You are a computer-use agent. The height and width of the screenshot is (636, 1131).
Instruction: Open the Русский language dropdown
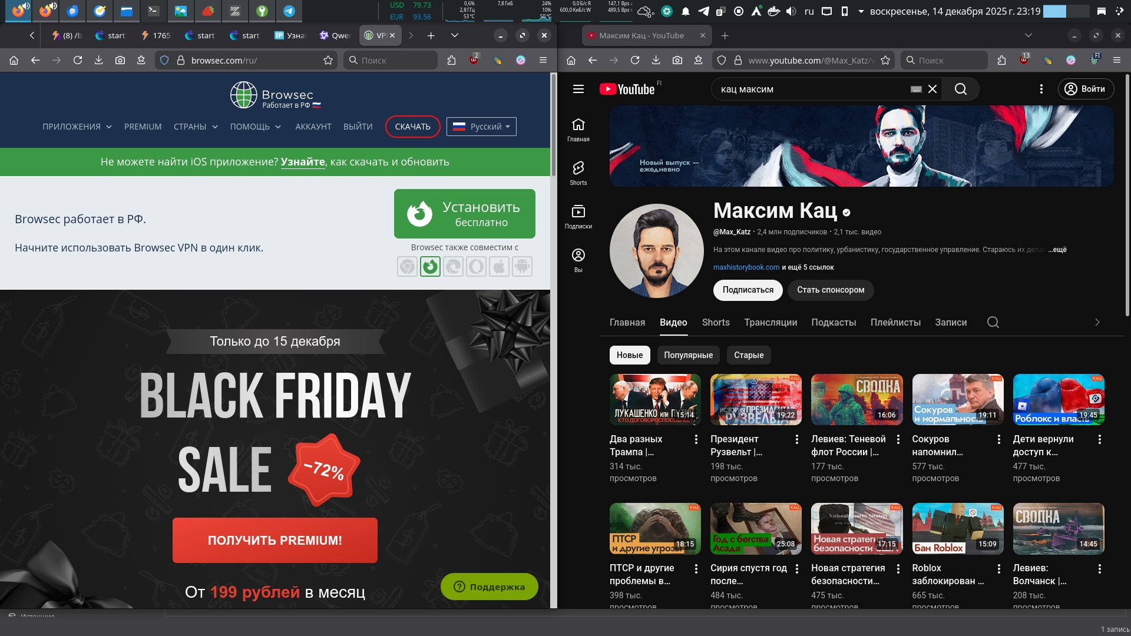pos(481,127)
